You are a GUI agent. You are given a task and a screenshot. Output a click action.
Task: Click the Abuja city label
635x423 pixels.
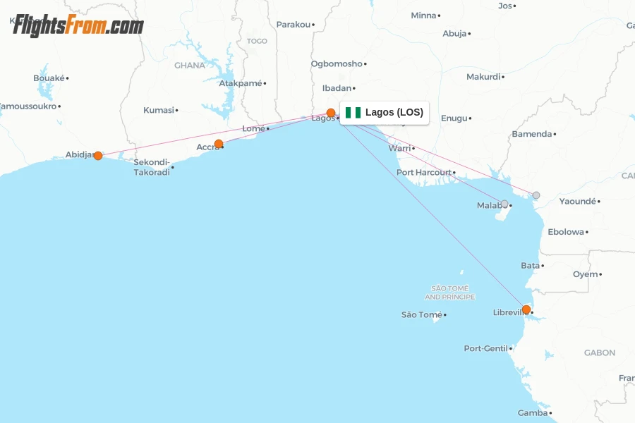click(454, 34)
